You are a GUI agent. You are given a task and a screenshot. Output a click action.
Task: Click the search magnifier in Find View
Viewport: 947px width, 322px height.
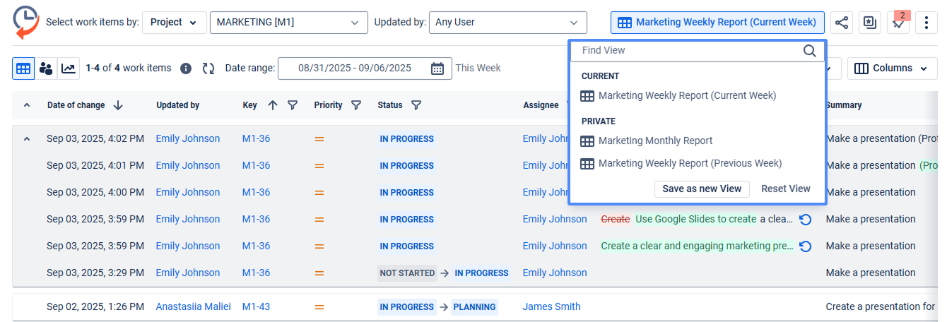pyautogui.click(x=810, y=51)
